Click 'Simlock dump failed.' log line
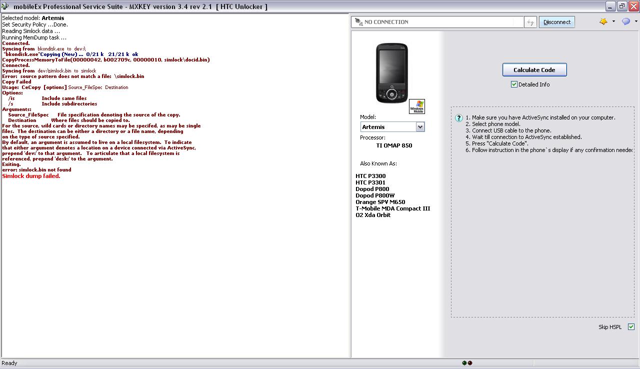The height and width of the screenshot is (369, 640). pos(31,176)
